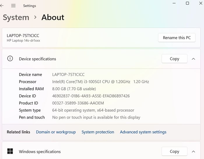
Task: Collapse Device specifications using its chevron
Action: [194, 59]
